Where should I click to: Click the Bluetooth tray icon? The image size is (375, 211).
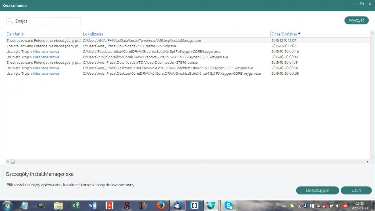[x=305, y=206]
